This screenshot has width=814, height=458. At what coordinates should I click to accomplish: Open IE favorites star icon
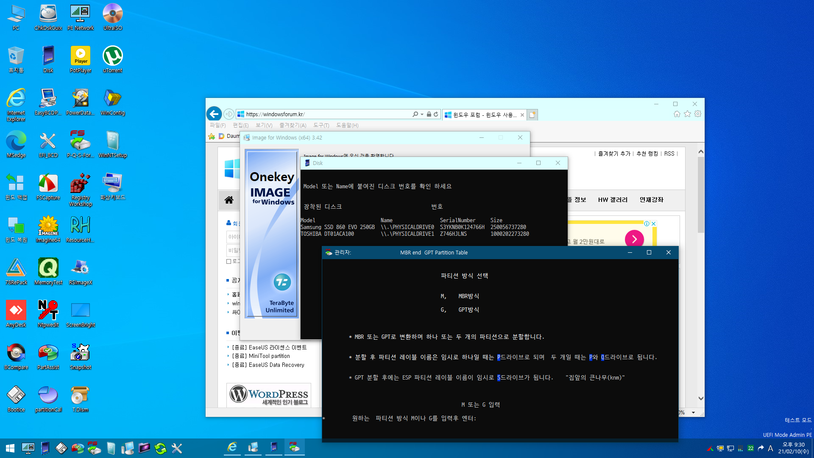[x=687, y=114]
